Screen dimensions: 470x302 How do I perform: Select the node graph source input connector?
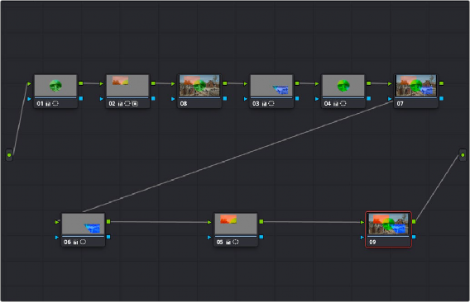pyautogui.click(x=9, y=155)
